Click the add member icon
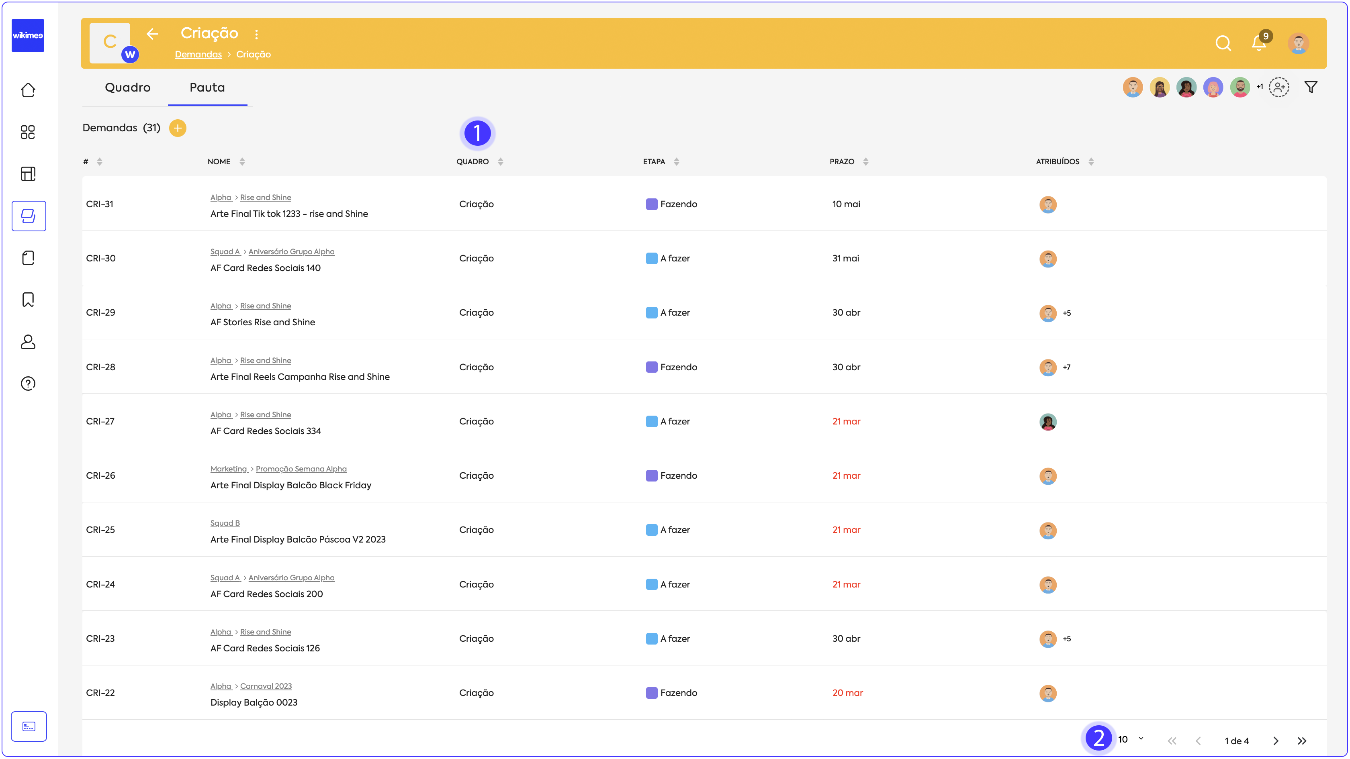The height and width of the screenshot is (759, 1350). click(1279, 88)
